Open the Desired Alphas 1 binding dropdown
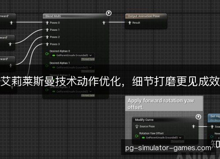Image resolution: width=220 pixels, height=159 pixels. (x=72, y=67)
